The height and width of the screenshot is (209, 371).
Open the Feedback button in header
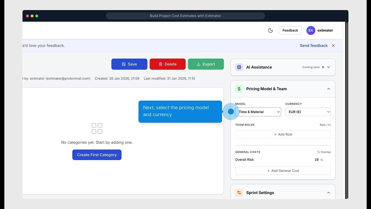pyautogui.click(x=290, y=30)
